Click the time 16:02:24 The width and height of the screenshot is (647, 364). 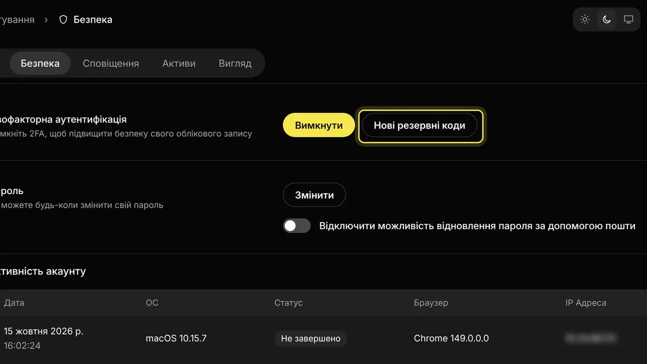(22, 346)
